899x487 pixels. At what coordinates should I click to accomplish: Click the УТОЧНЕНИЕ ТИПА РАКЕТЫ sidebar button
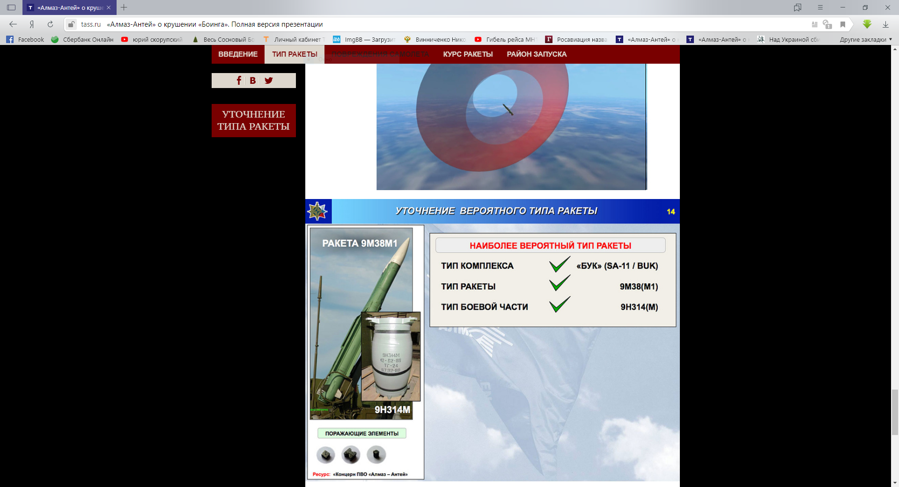pos(253,120)
